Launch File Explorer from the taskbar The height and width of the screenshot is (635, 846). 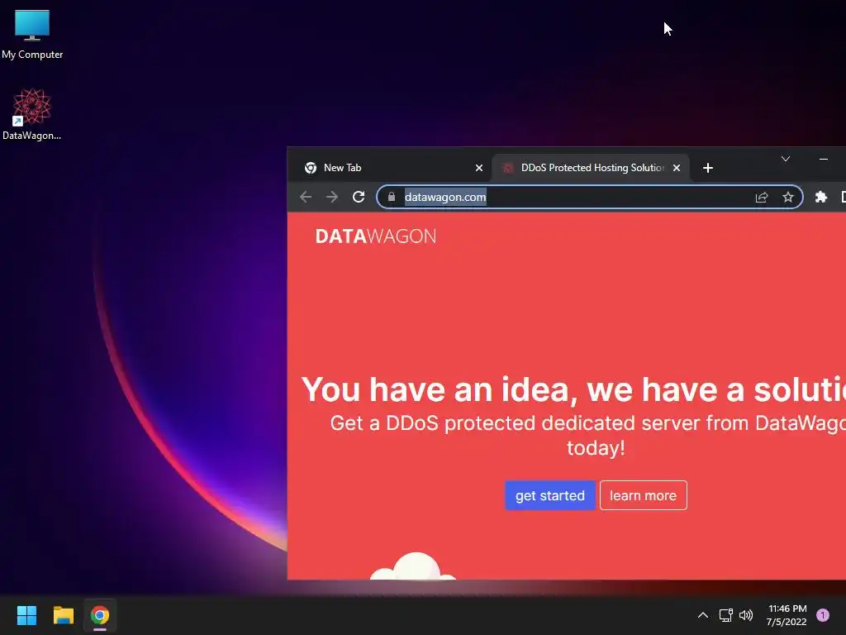(x=63, y=615)
